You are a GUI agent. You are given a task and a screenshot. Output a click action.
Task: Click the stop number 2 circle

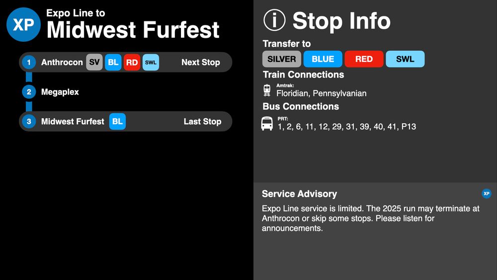[x=29, y=92]
